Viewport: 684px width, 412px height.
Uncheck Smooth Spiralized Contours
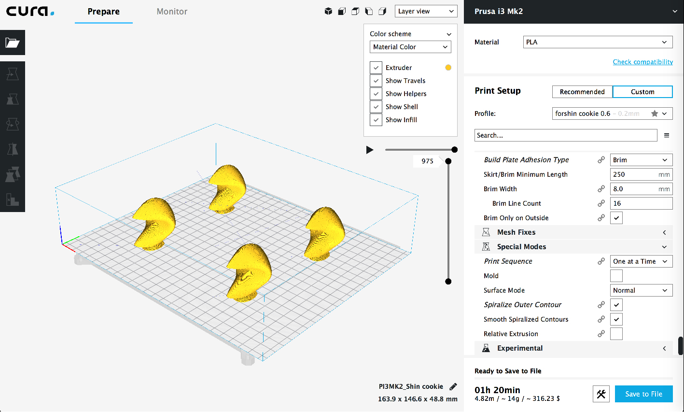coord(616,319)
